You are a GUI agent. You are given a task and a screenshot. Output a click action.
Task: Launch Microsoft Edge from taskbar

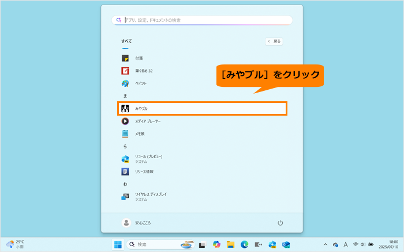[x=244, y=245]
